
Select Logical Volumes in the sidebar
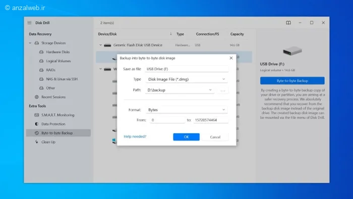coord(58,61)
